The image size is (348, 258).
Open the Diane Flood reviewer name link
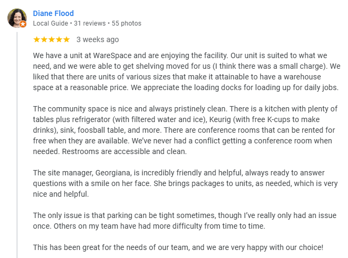[x=53, y=13]
